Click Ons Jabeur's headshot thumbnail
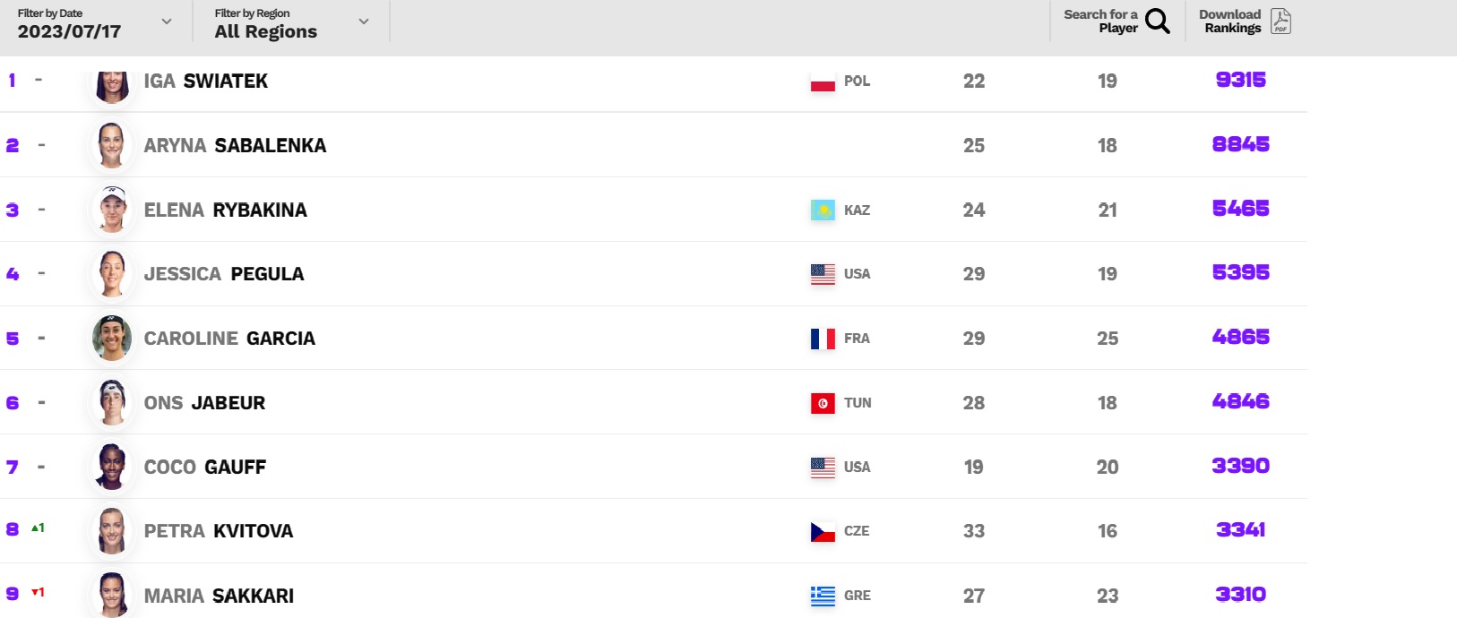 112,403
